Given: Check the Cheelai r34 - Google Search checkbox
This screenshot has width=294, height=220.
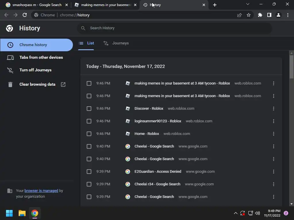Looking at the screenshot, I should [89, 184].
